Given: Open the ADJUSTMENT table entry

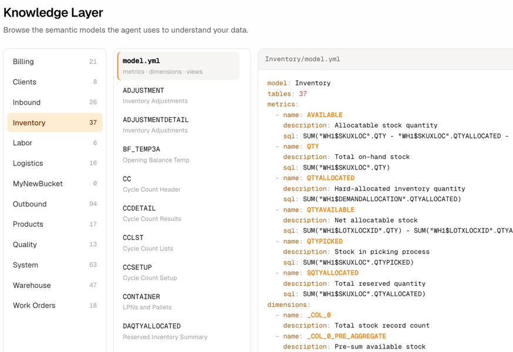Looking at the screenshot, I should pyautogui.click(x=178, y=96).
